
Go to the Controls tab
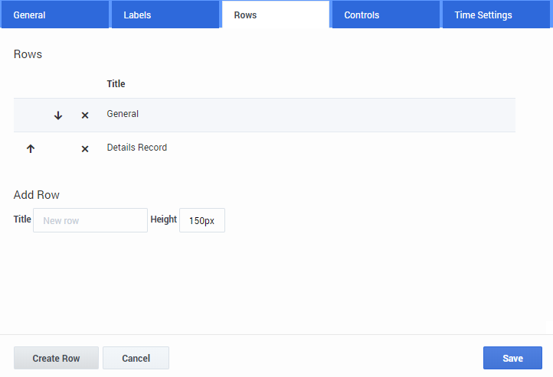[385, 15]
